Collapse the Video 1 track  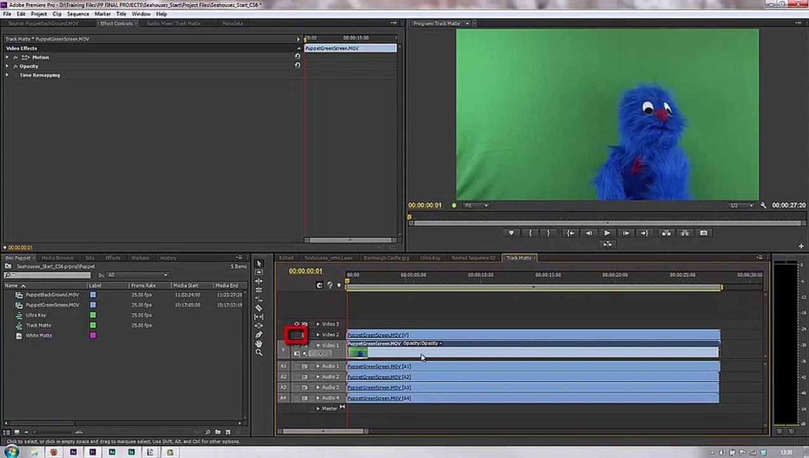[x=318, y=345]
